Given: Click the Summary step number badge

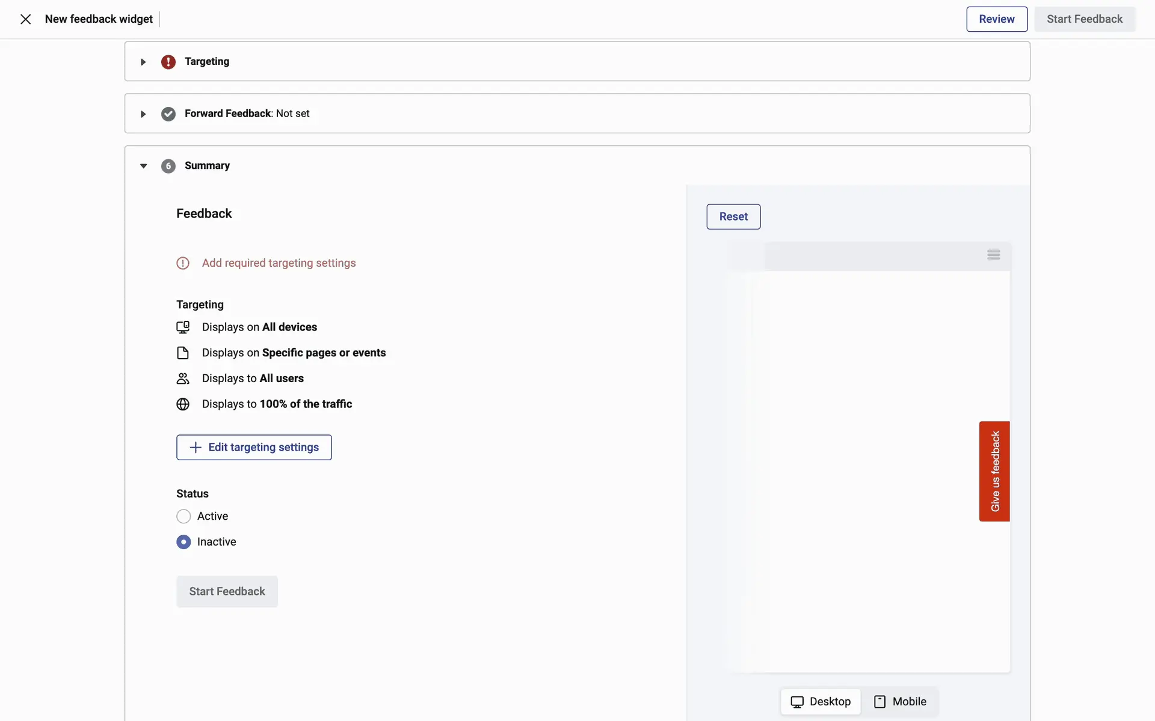Looking at the screenshot, I should [168, 166].
